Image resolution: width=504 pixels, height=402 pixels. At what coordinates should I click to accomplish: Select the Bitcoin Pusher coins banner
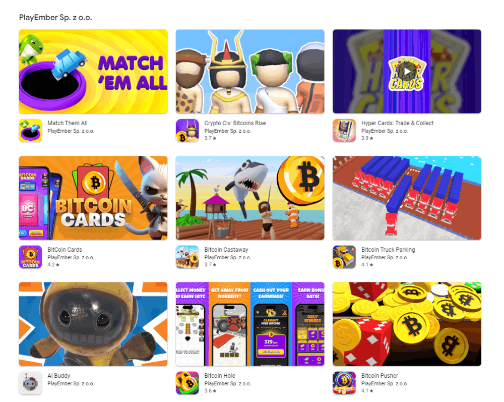click(x=407, y=324)
